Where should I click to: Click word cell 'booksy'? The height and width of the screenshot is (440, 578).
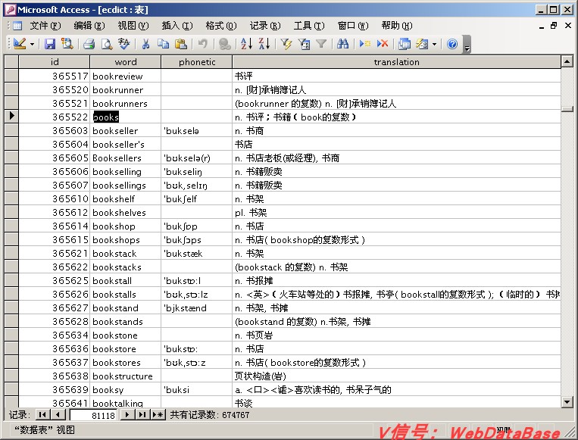(125, 389)
